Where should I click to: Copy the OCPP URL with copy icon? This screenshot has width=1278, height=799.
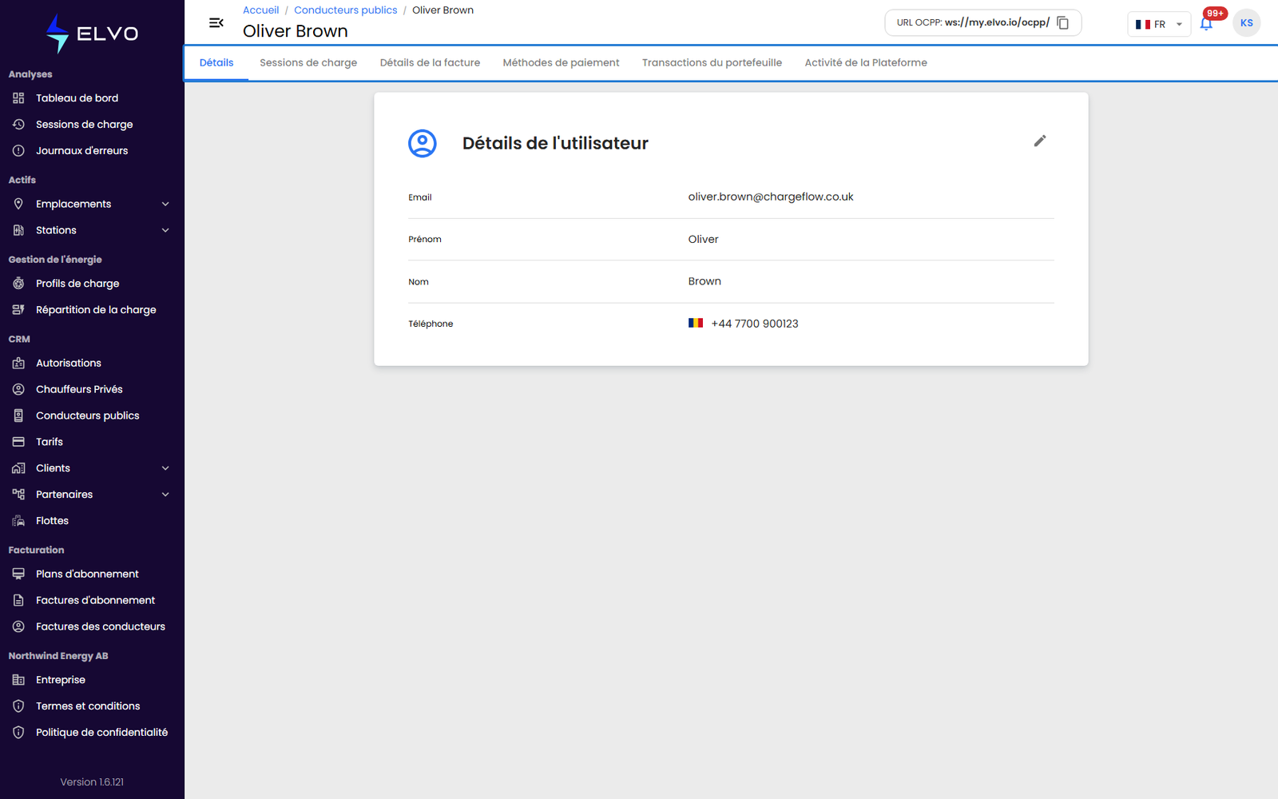pyautogui.click(x=1062, y=23)
